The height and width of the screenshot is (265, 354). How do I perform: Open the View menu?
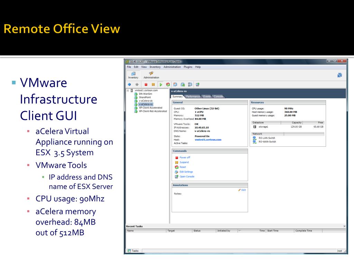coord(144,67)
